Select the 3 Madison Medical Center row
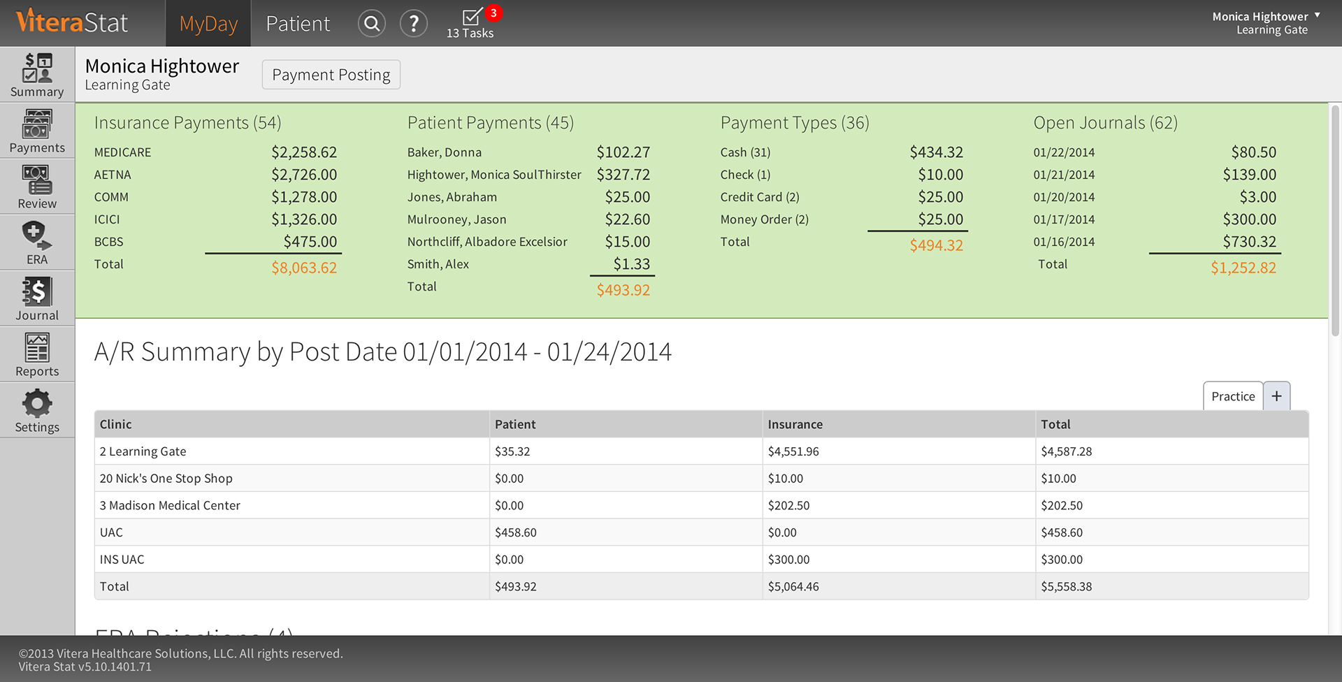This screenshot has height=682, width=1342. click(702, 505)
